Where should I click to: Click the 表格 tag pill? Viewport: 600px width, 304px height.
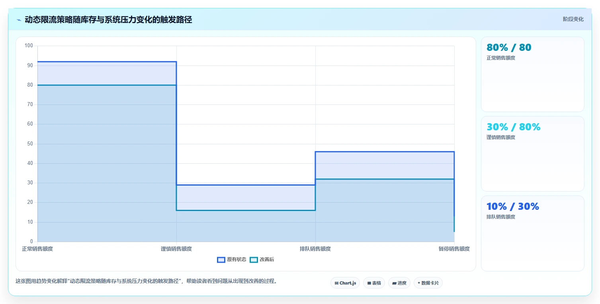[x=374, y=283]
